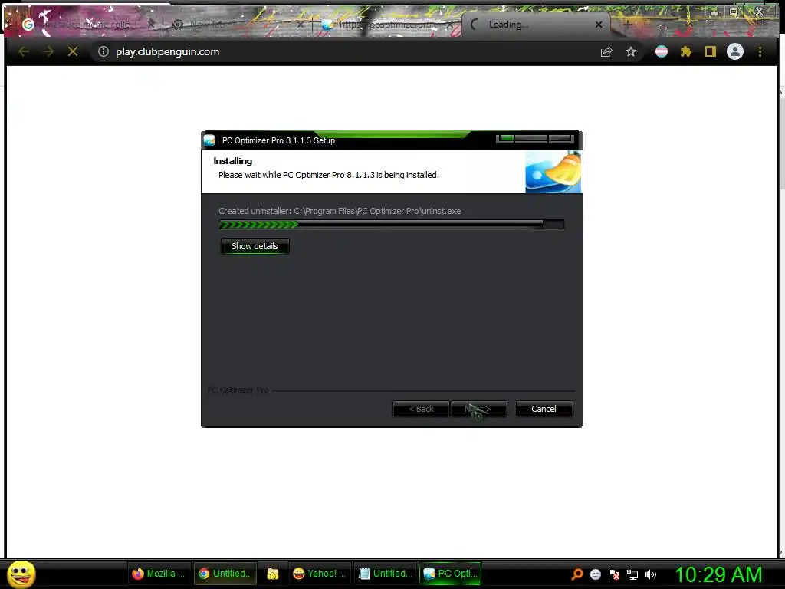The image size is (785, 589).
Task: Click the Created uninstaller status text
Action: pyautogui.click(x=340, y=211)
